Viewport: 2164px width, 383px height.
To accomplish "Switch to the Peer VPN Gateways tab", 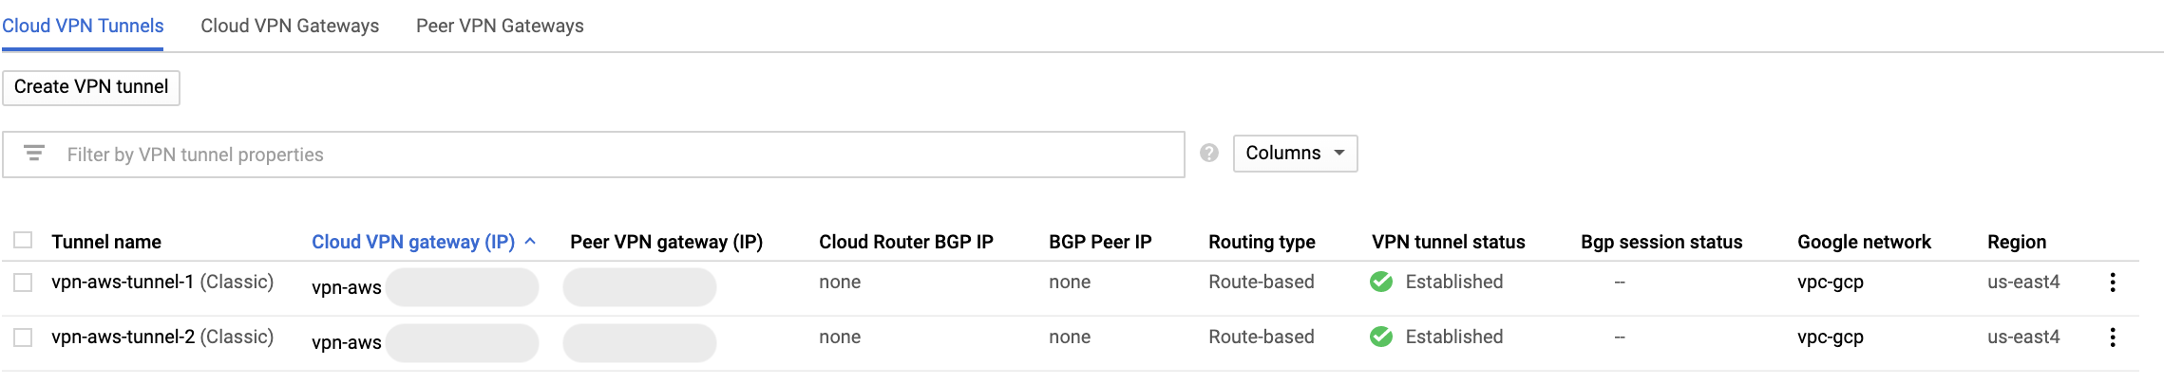I will coord(500,27).
